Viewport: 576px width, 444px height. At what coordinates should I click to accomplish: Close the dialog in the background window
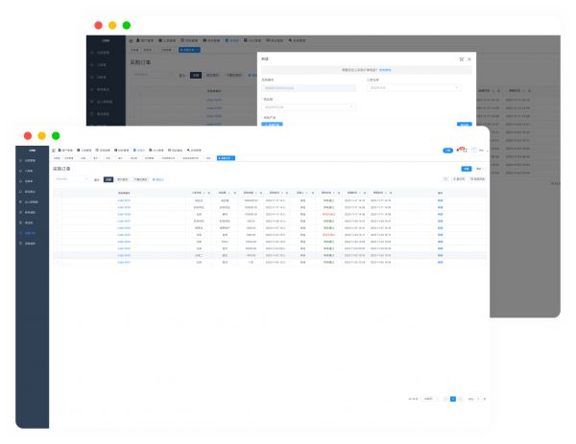click(x=471, y=58)
